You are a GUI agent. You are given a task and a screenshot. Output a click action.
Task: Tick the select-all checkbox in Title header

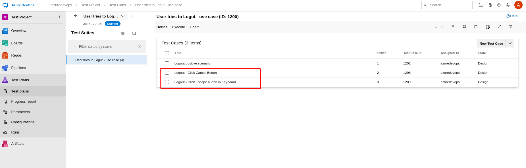[x=167, y=53]
